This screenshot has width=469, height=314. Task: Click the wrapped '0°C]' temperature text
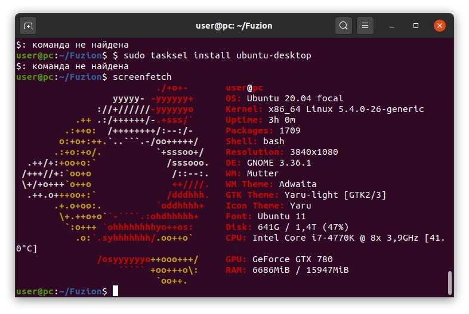click(27, 248)
